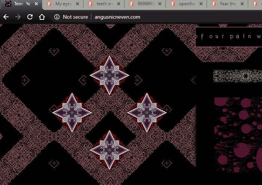Viewport: 262px width, 185px height.
Task: Reload the current page
Action: click(x=30, y=17)
